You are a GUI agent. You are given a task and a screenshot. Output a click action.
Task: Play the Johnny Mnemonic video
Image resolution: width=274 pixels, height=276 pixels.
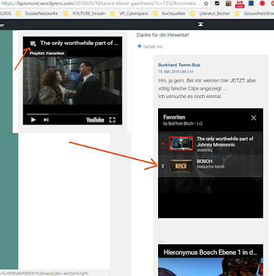33,120
